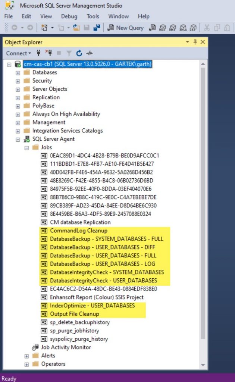
Task: Select the Job Activity Monitor item
Action: pos(66,347)
